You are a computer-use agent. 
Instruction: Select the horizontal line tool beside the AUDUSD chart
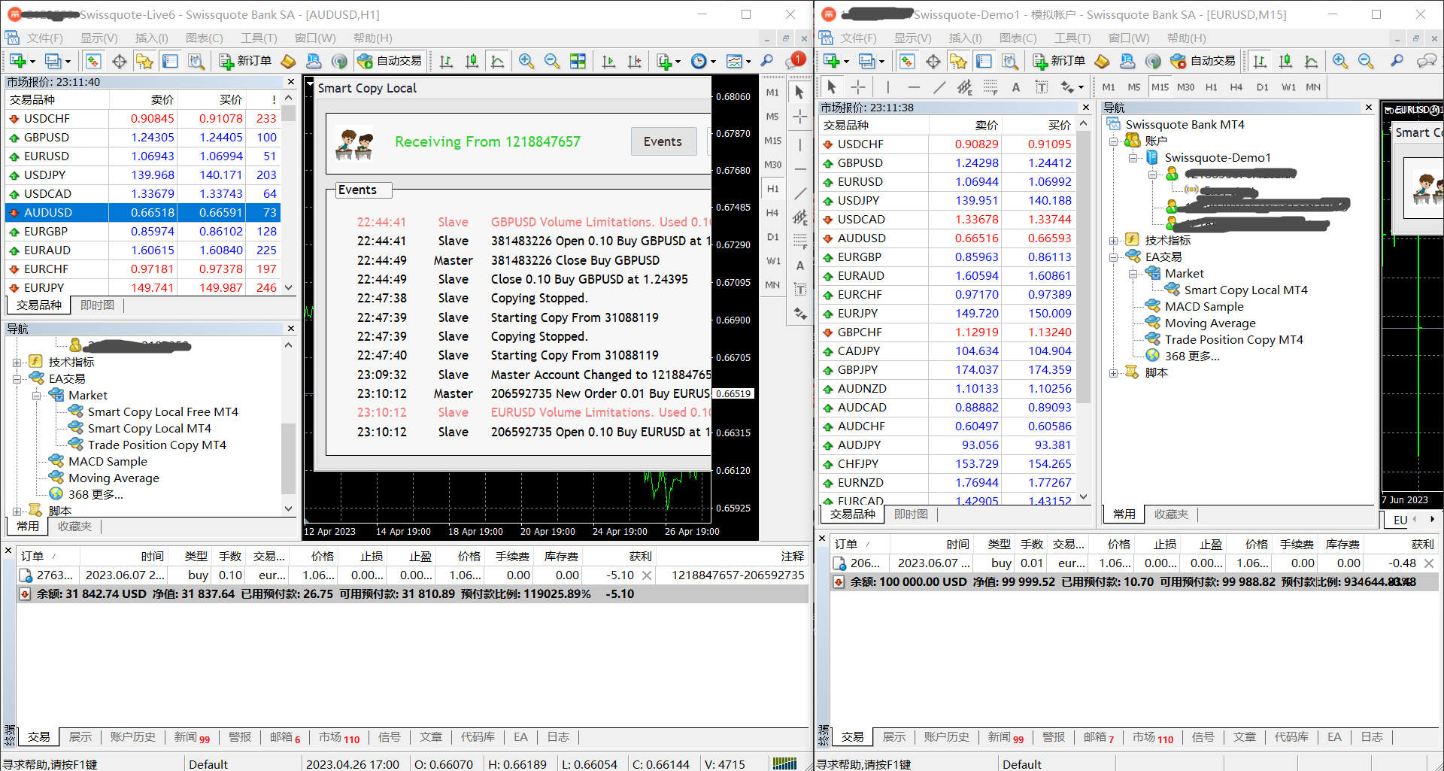point(799,169)
